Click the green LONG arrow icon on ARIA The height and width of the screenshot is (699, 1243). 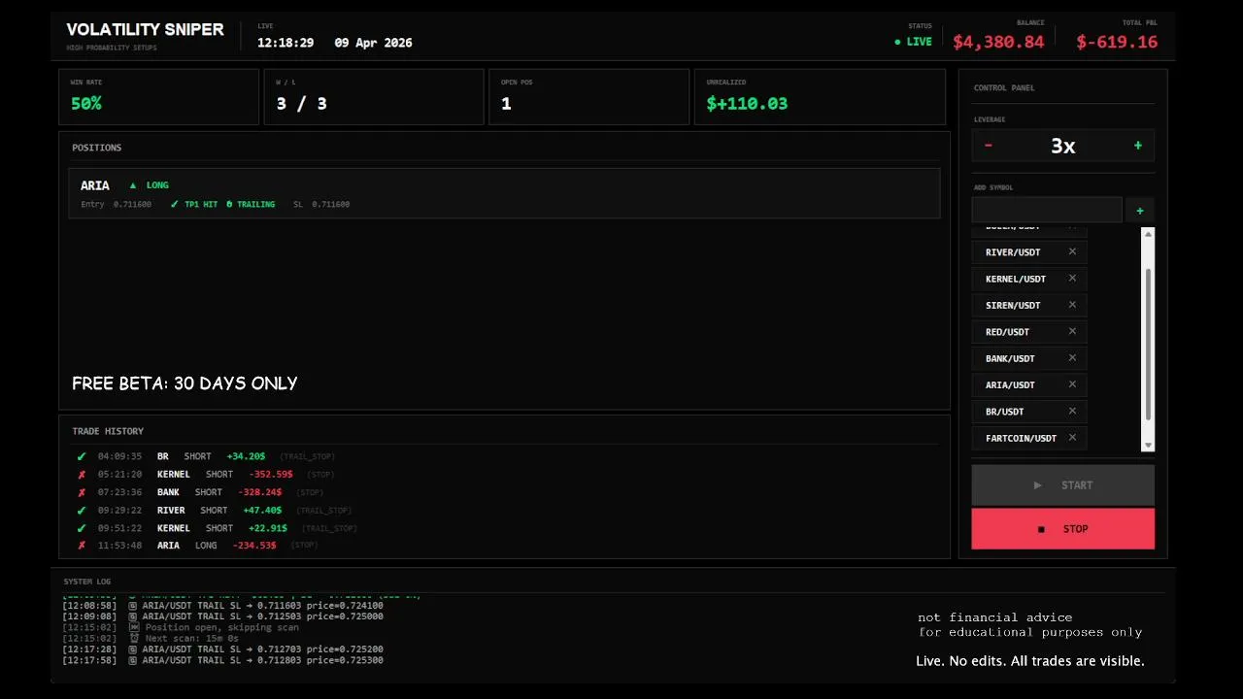tap(133, 185)
